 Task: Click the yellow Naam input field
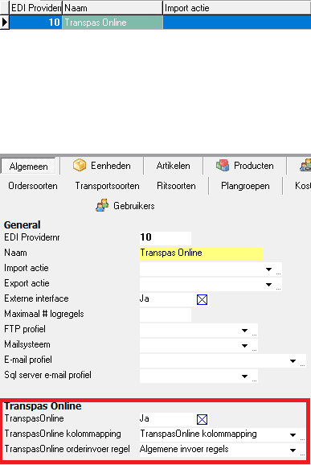(x=202, y=253)
